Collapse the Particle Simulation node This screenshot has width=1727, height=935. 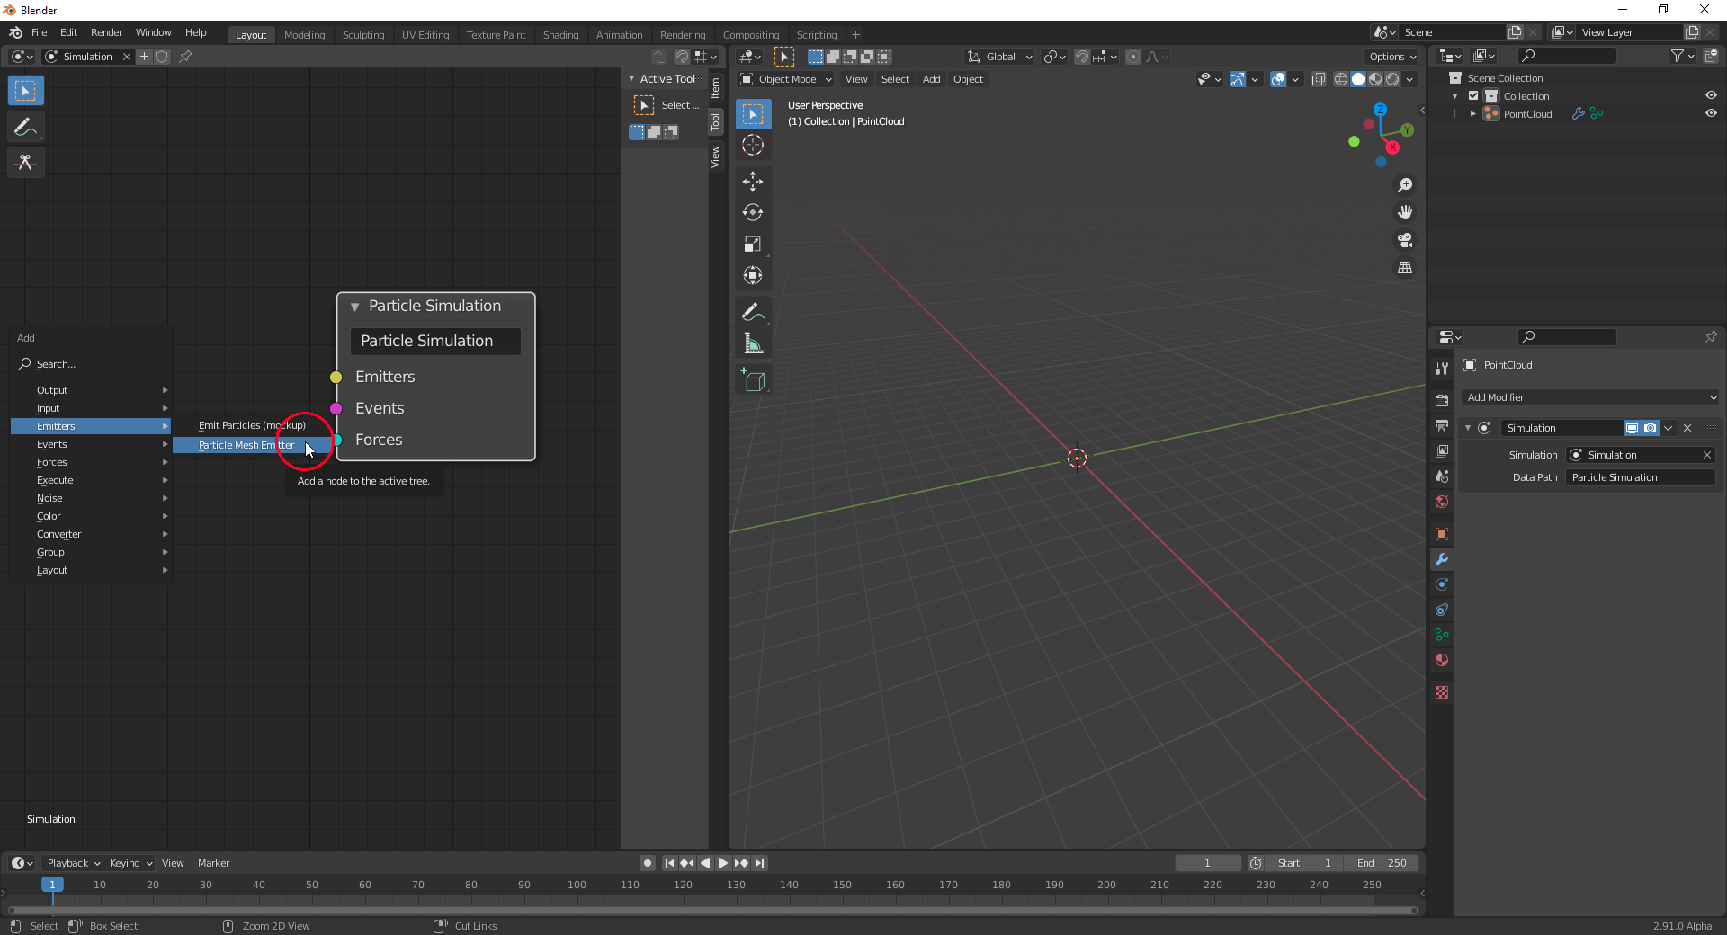[x=355, y=307]
